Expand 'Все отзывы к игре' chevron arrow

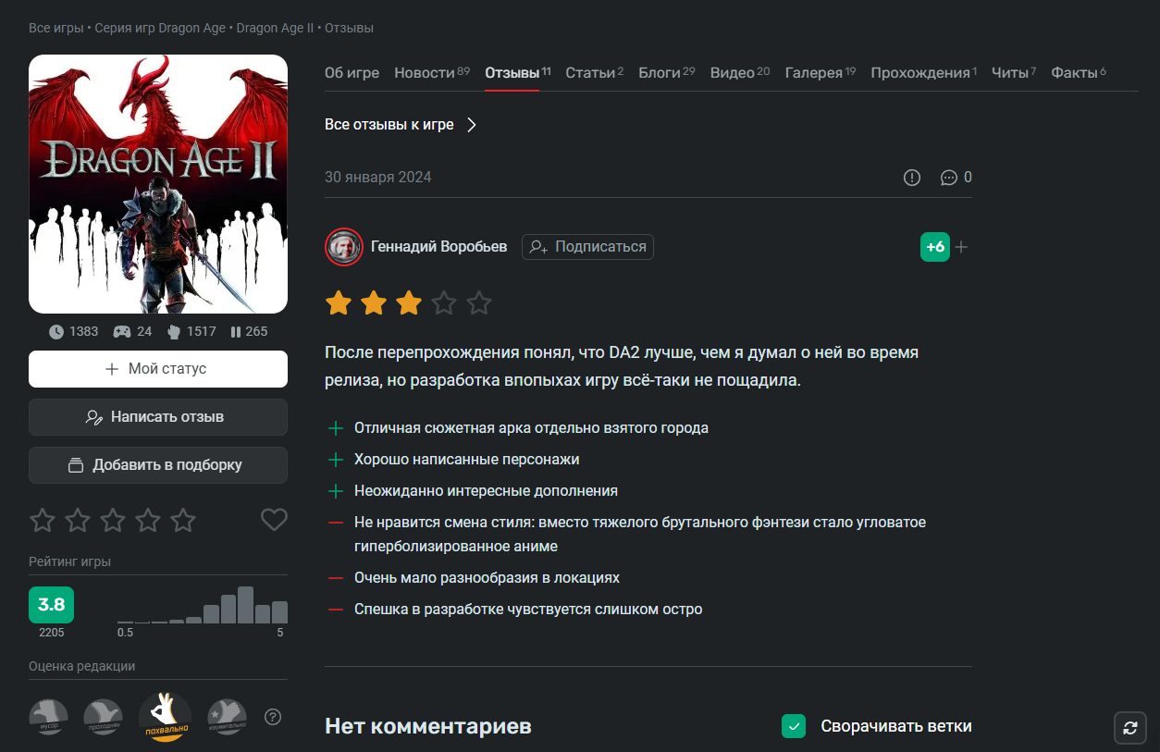coord(472,125)
